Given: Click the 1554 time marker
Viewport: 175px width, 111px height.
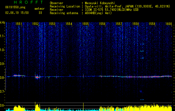Looking at the screenshot, I should point(69,24).
